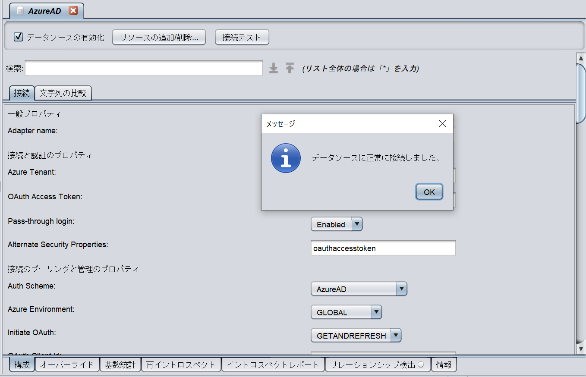Select the 基数統計 bottom tab
The height and width of the screenshot is (377, 586).
pyautogui.click(x=120, y=365)
